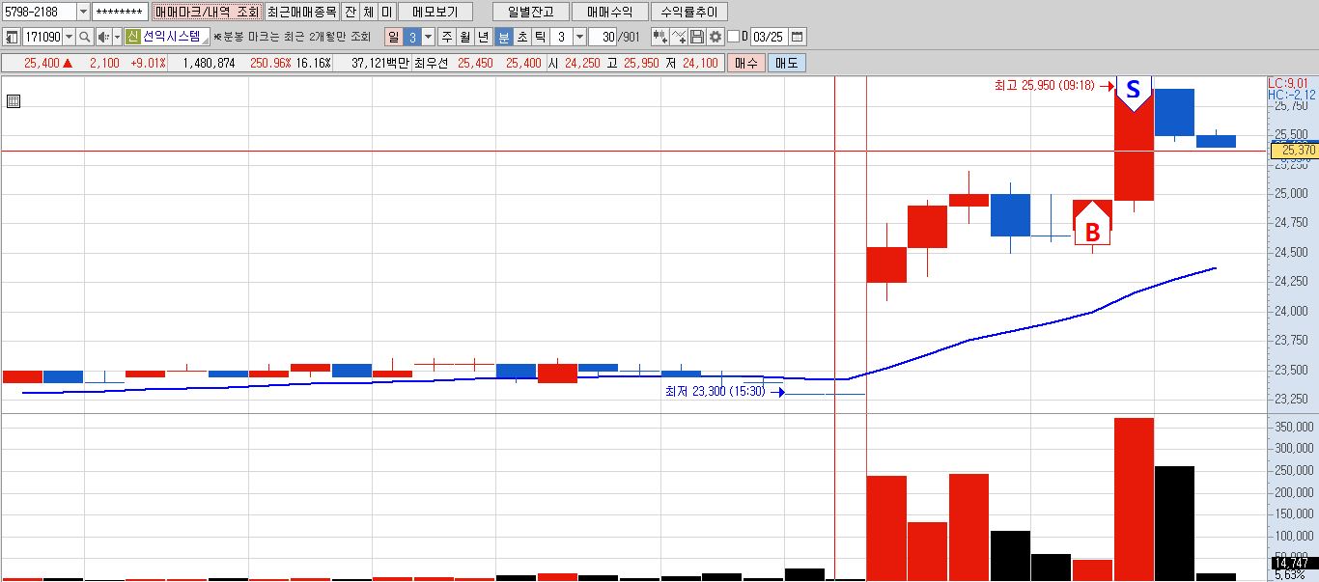Click the tallest red volume bar
The image size is (1319, 582).
1134,499
